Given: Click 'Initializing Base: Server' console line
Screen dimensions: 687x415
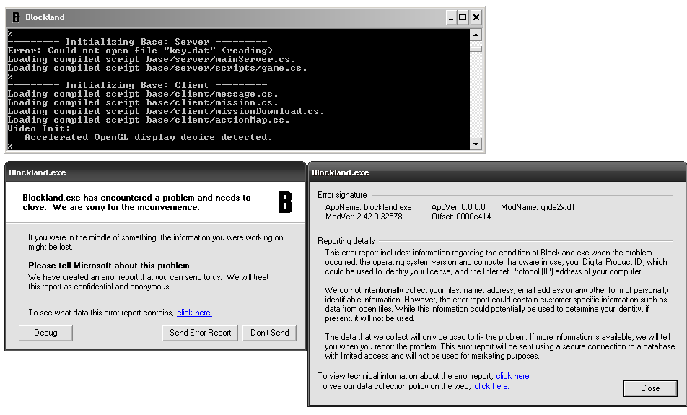Looking at the screenshot, I should pyautogui.click(x=137, y=42).
